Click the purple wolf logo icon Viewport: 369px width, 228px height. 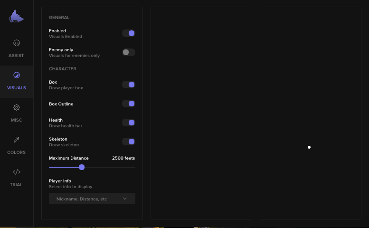coord(17,17)
